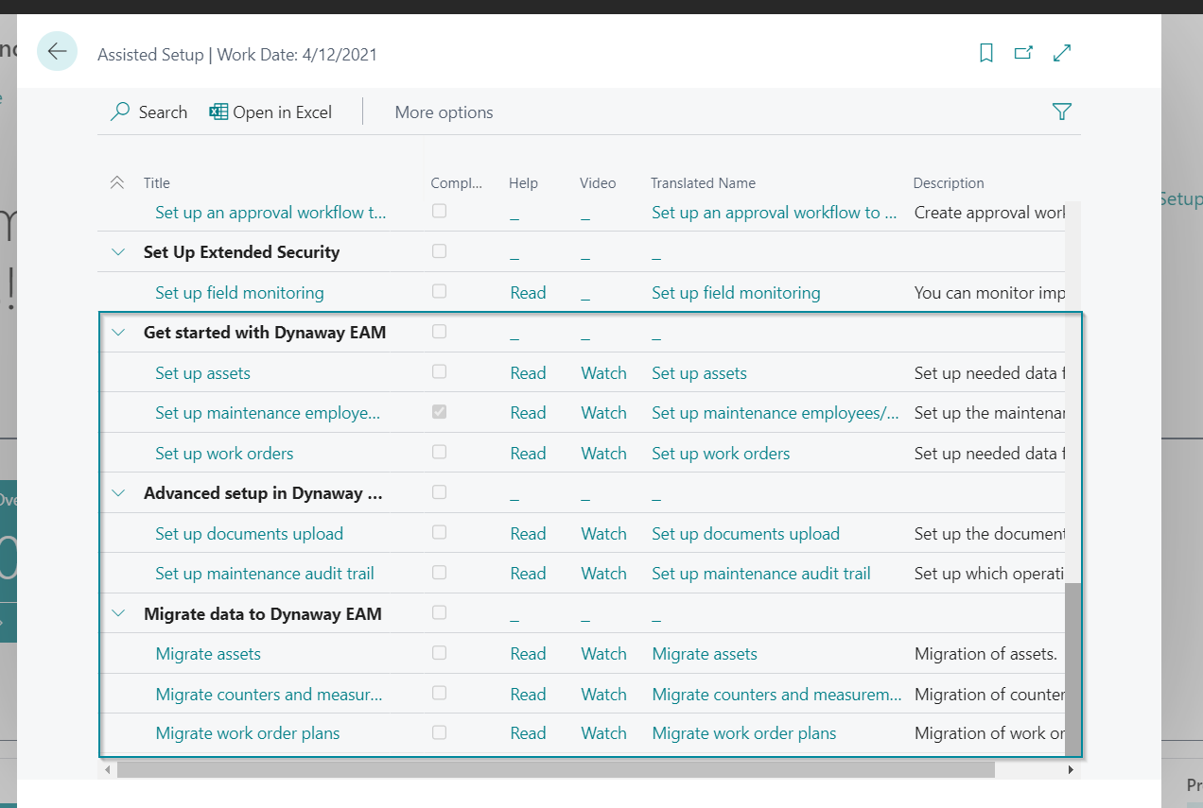Click Read help for Migrate assets

528,654
